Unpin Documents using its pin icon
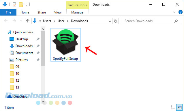The image size is (184, 111). pyautogui.click(x=38, y=53)
